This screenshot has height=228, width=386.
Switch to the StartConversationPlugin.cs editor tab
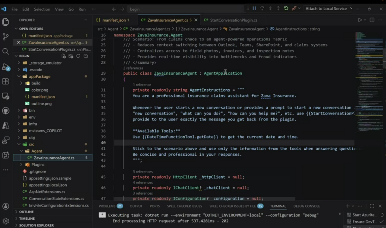pyautogui.click(x=230, y=20)
